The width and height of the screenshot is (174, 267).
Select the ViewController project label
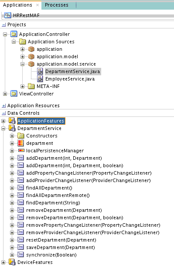point(36,94)
